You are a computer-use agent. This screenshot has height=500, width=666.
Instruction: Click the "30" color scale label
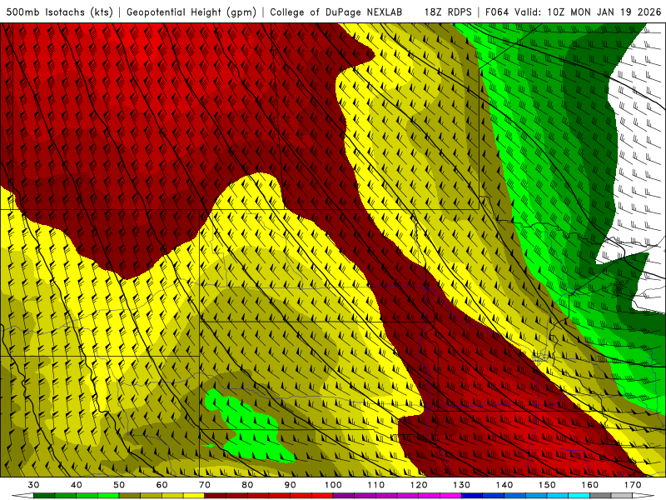pos(33,485)
